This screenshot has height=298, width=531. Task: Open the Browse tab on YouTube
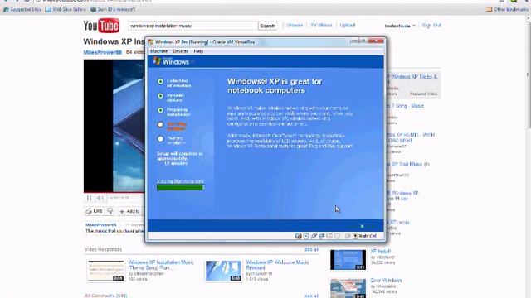pos(295,26)
